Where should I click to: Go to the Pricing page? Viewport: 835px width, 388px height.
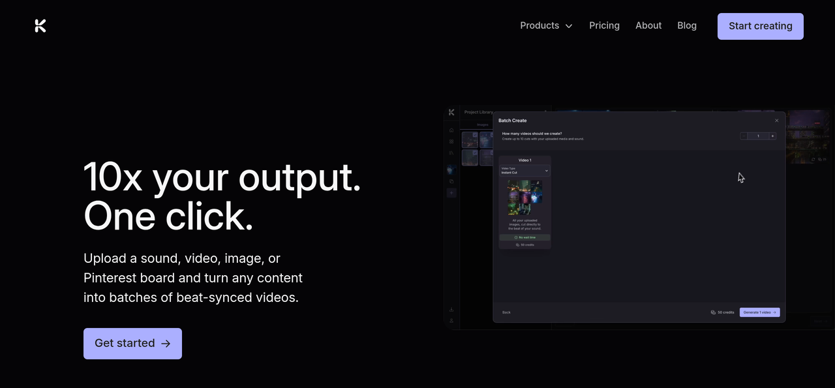604,25
